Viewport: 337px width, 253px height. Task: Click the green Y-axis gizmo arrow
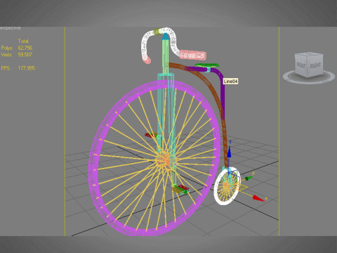coord(249,179)
